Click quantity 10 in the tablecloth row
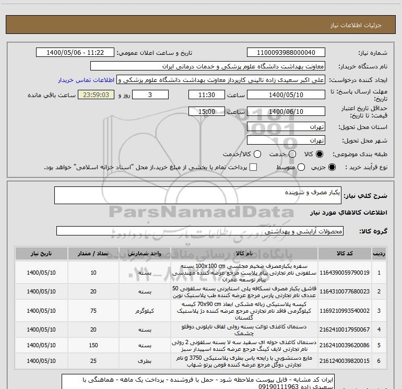This screenshot has width=402, height=389. click(x=93, y=273)
